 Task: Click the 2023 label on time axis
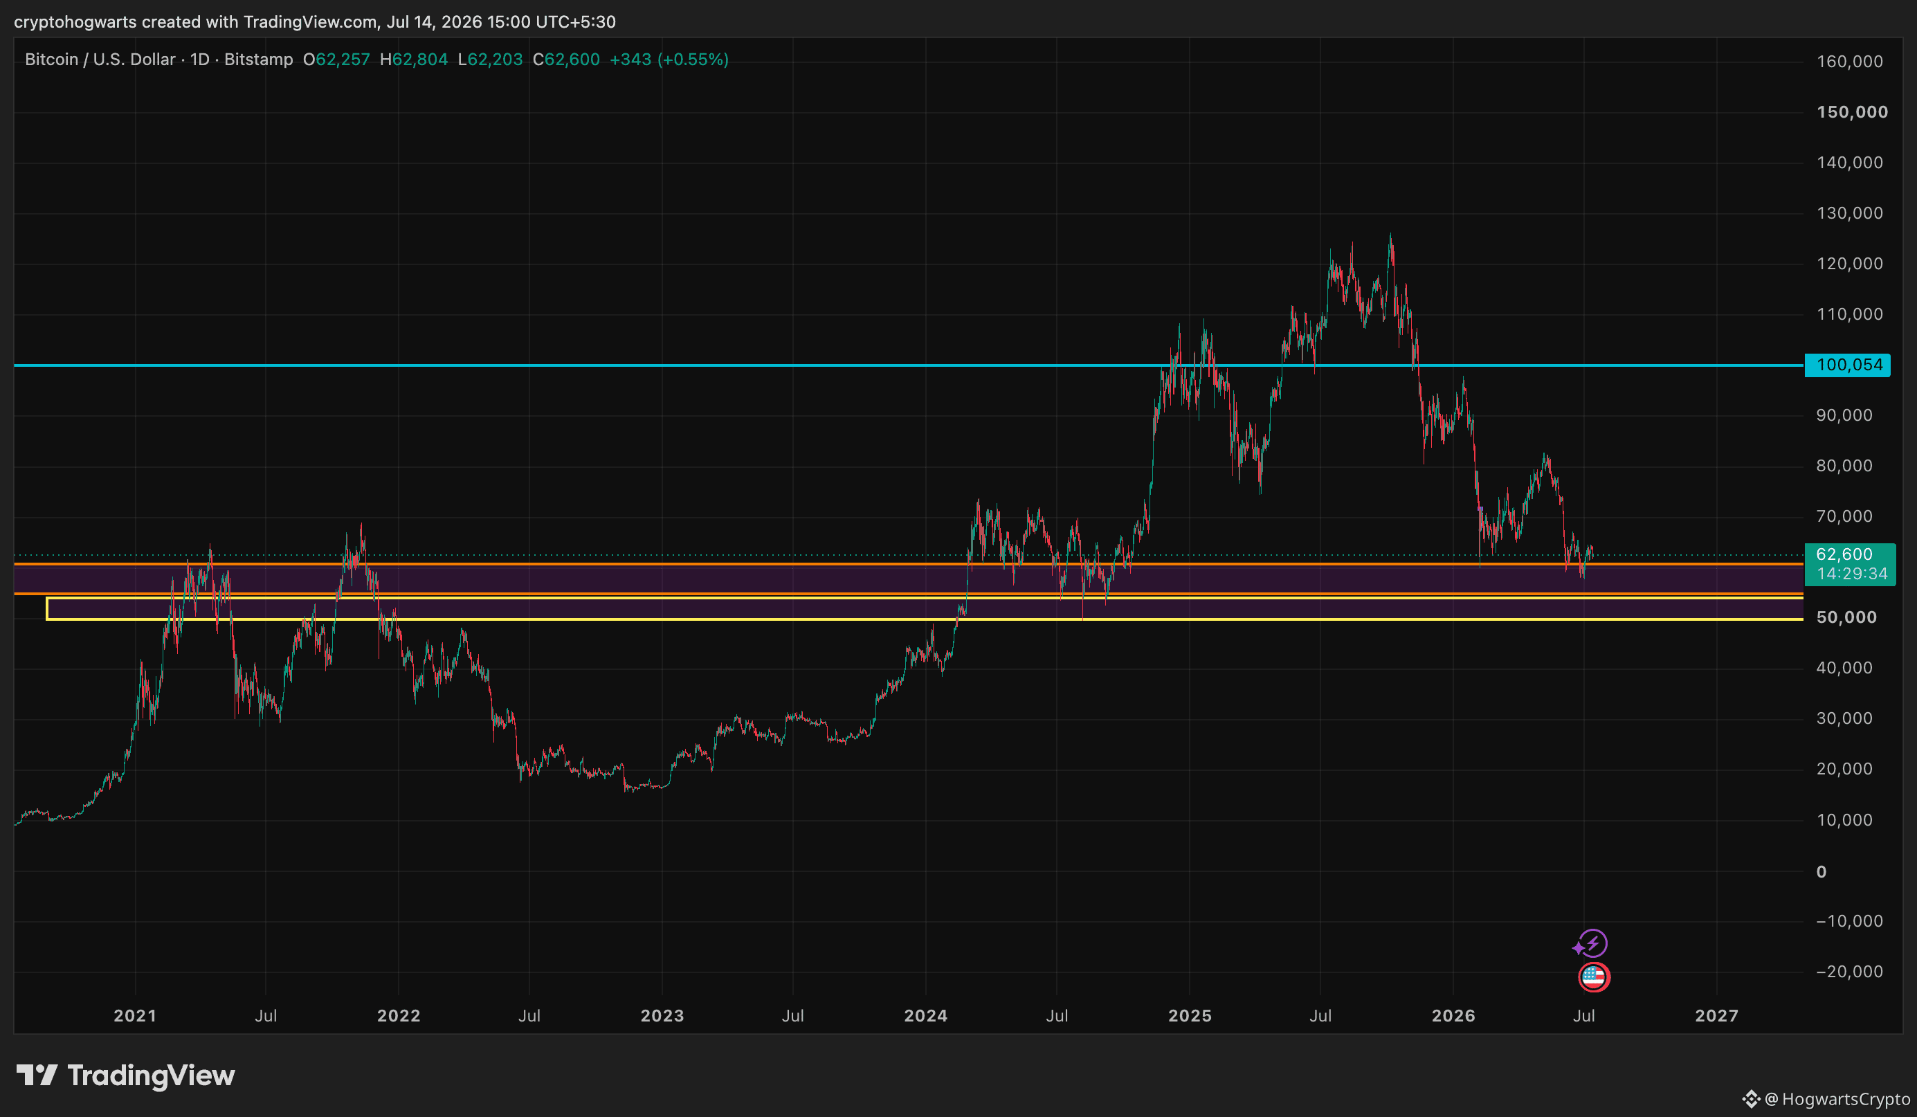pyautogui.click(x=662, y=1016)
